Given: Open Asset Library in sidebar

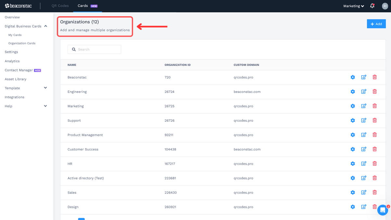Looking at the screenshot, I should (16, 79).
